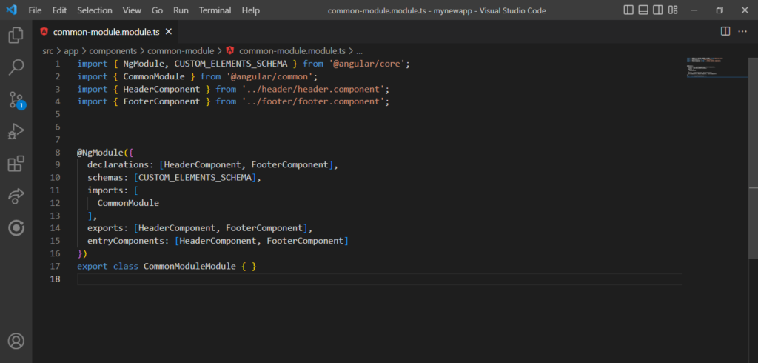Open the Terminal menu
This screenshot has height=363, width=758.
[x=215, y=10]
